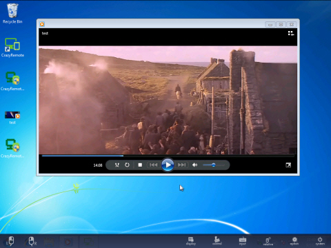Adjust the volume slider
331x248 pixels.
[214, 165]
